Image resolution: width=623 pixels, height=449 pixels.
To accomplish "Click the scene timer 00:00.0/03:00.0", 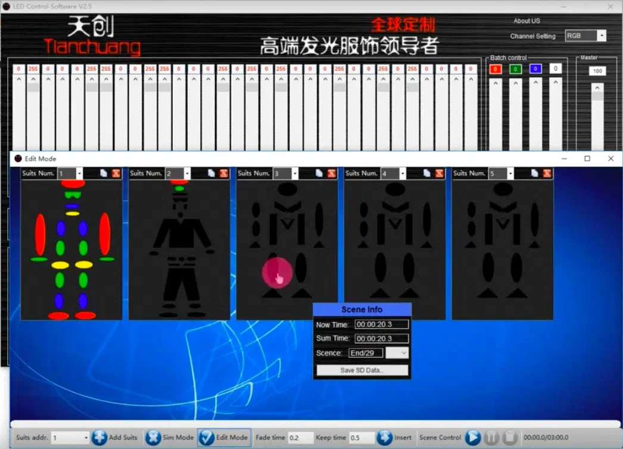I will (x=546, y=438).
